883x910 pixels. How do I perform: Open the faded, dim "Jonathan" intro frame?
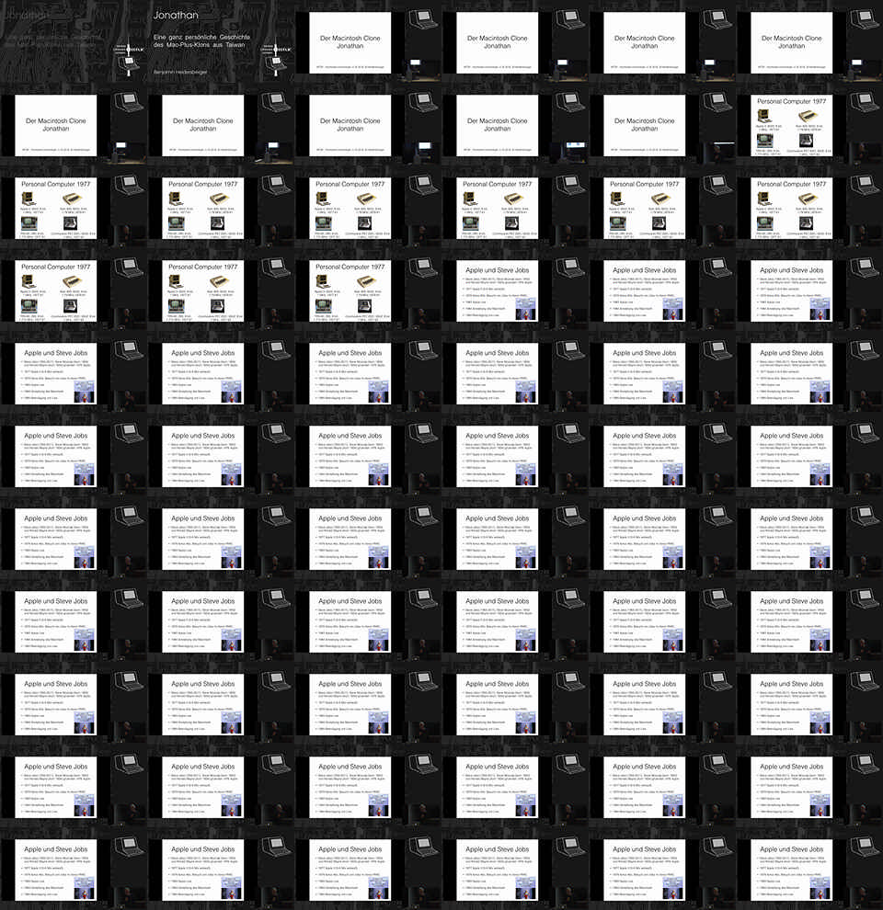pyautogui.click(x=74, y=41)
